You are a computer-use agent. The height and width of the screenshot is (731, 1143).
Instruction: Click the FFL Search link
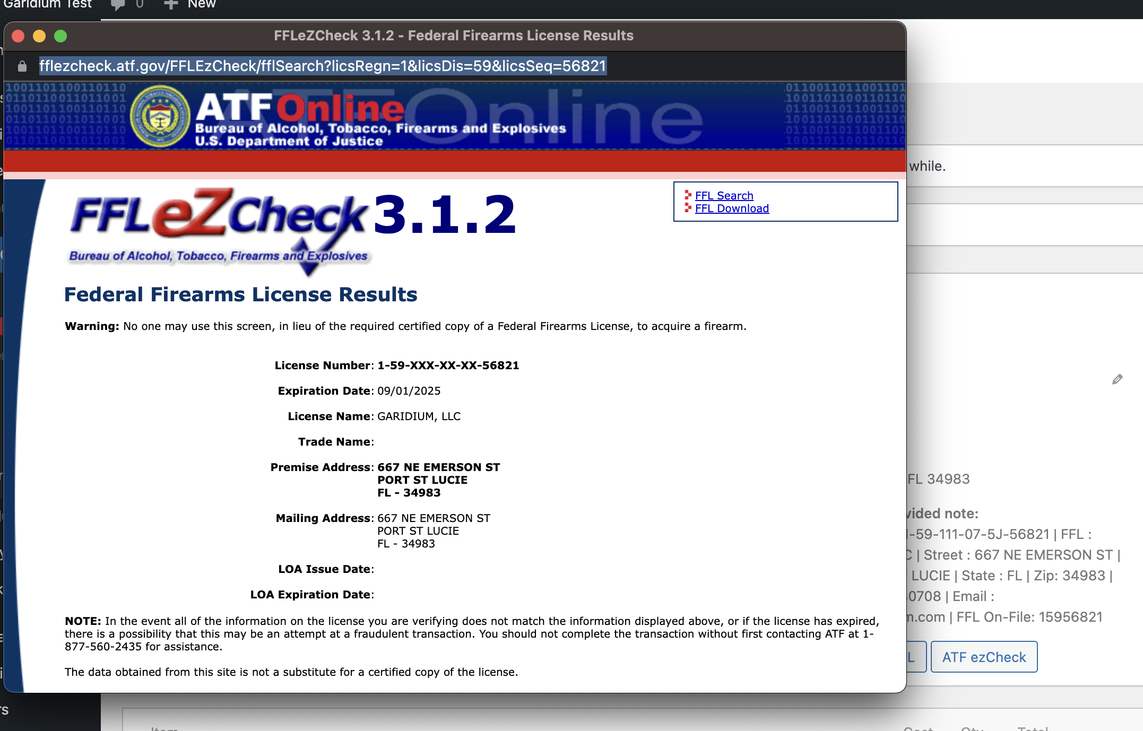[724, 195]
